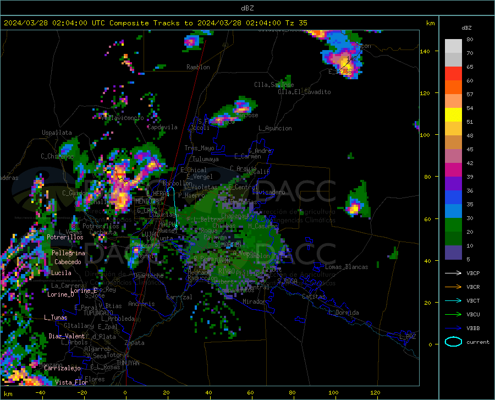Click the cyan VBCT arrow in legend
Image resolution: width=495 pixels, height=400 pixels.
point(453,300)
